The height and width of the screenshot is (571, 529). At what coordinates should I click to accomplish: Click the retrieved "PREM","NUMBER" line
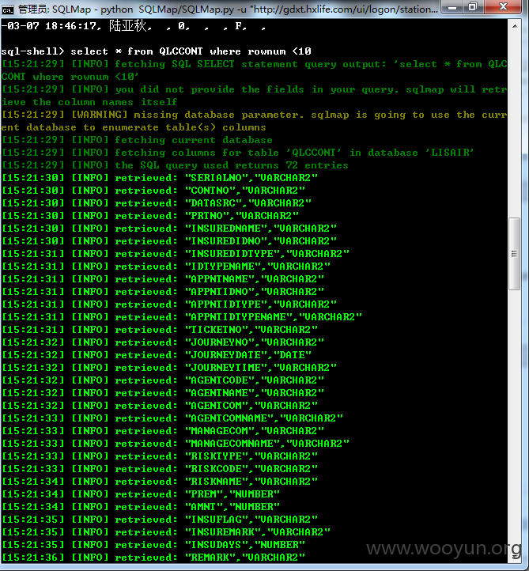(141, 494)
